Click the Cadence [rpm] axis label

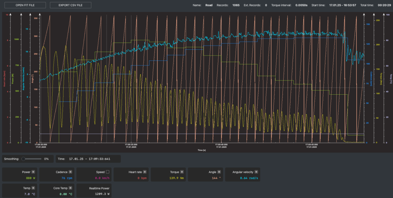pos(371,79)
